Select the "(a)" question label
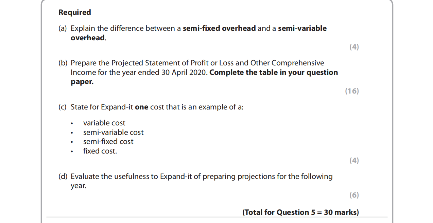The width and height of the screenshot is (433, 223). [x=63, y=28]
